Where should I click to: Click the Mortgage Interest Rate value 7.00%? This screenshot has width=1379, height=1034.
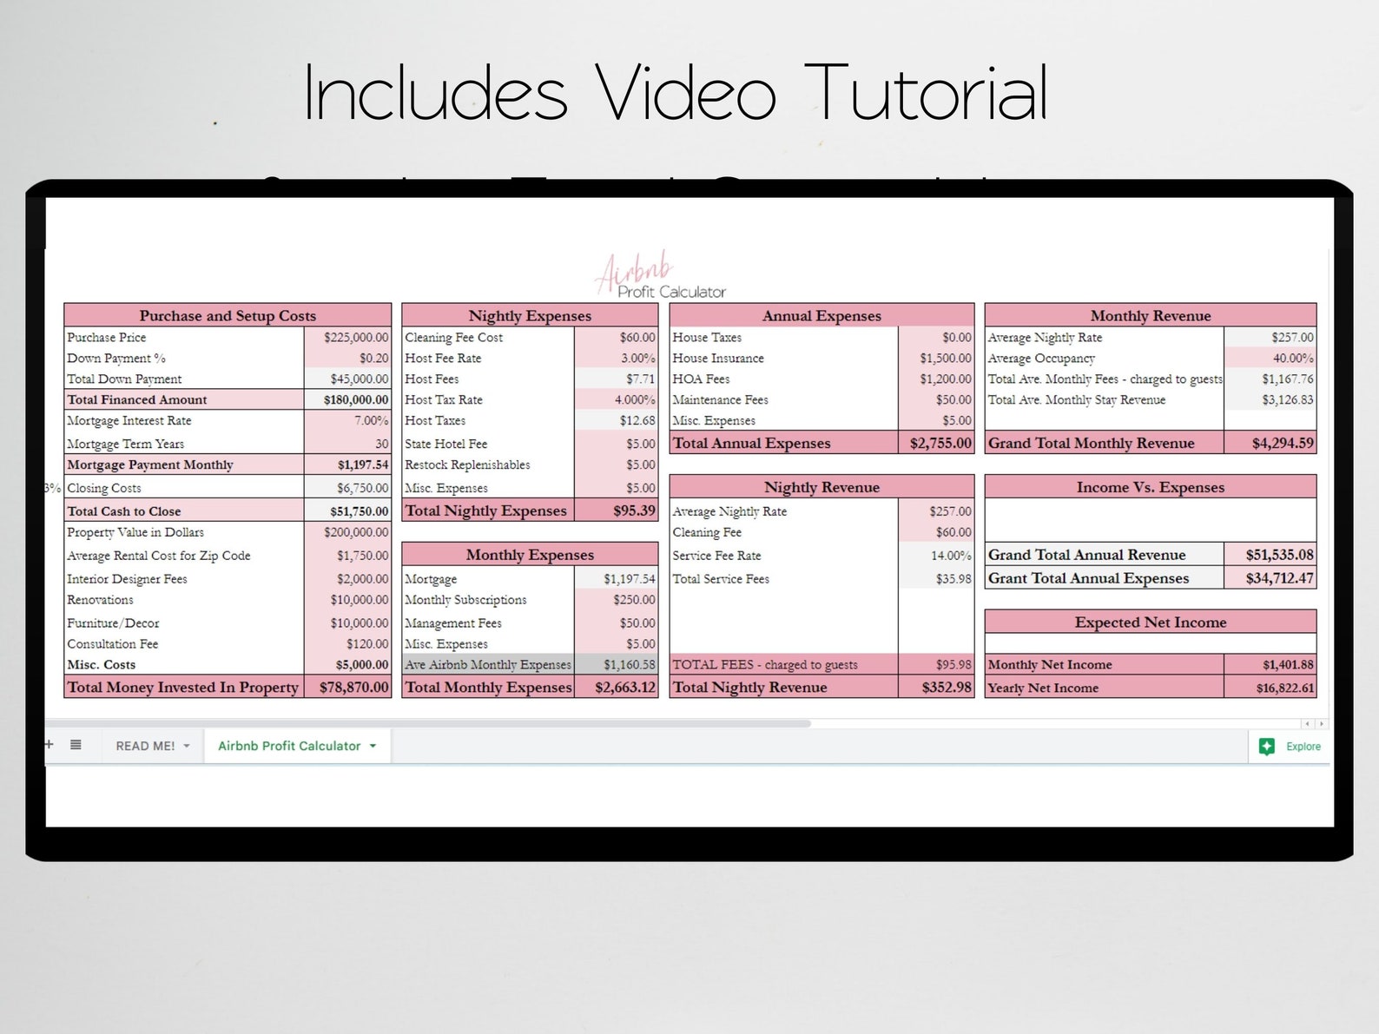tap(347, 421)
